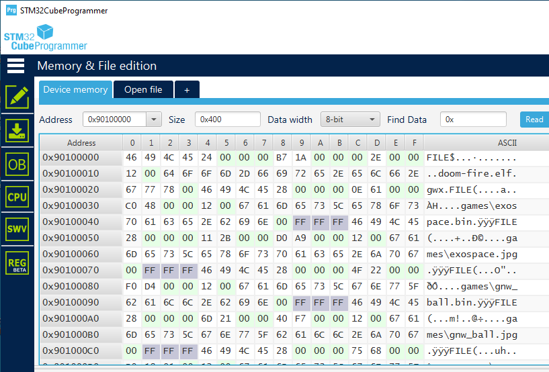The width and height of the screenshot is (549, 372).
Task: Expand the Address dropdown arrow
Action: pyautogui.click(x=154, y=120)
